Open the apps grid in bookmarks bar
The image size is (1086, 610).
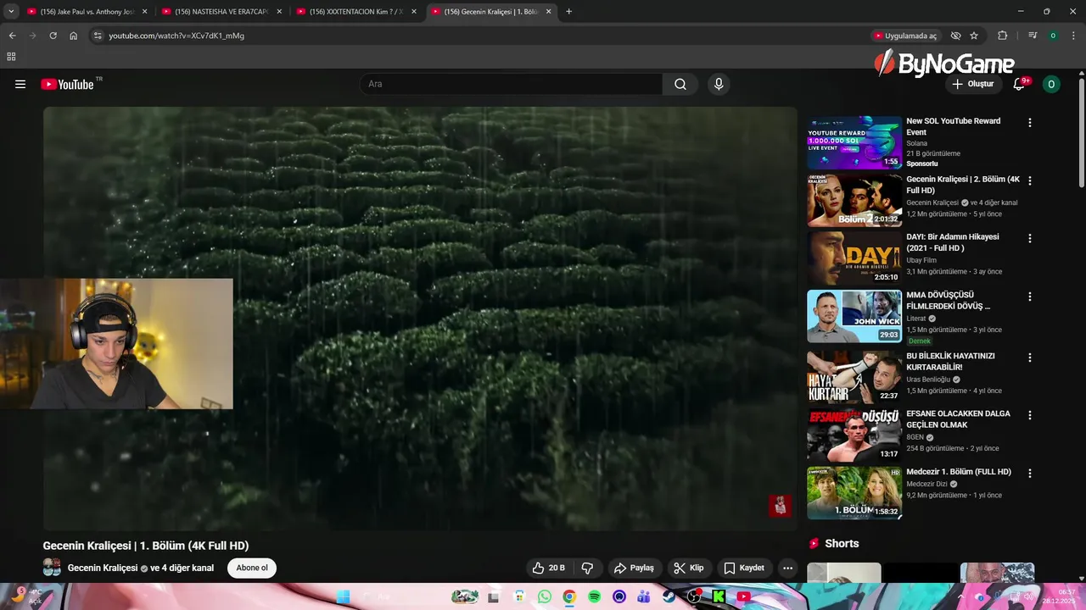click(11, 57)
